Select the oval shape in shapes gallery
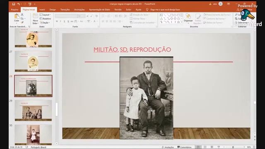This screenshot has width=265, height=149. pyautogui.click(x=175, y=15)
